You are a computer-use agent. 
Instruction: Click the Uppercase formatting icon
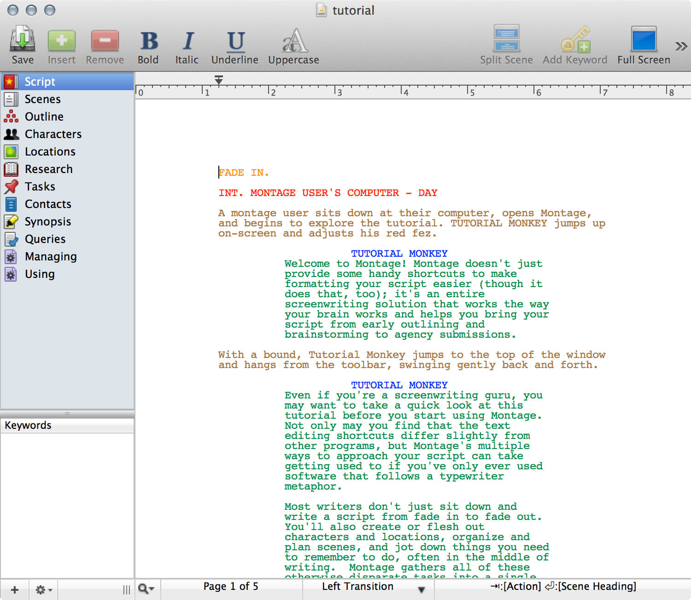tap(294, 40)
